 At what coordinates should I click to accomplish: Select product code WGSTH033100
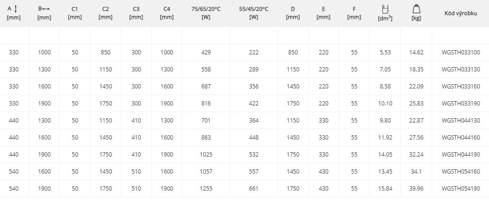click(460, 52)
